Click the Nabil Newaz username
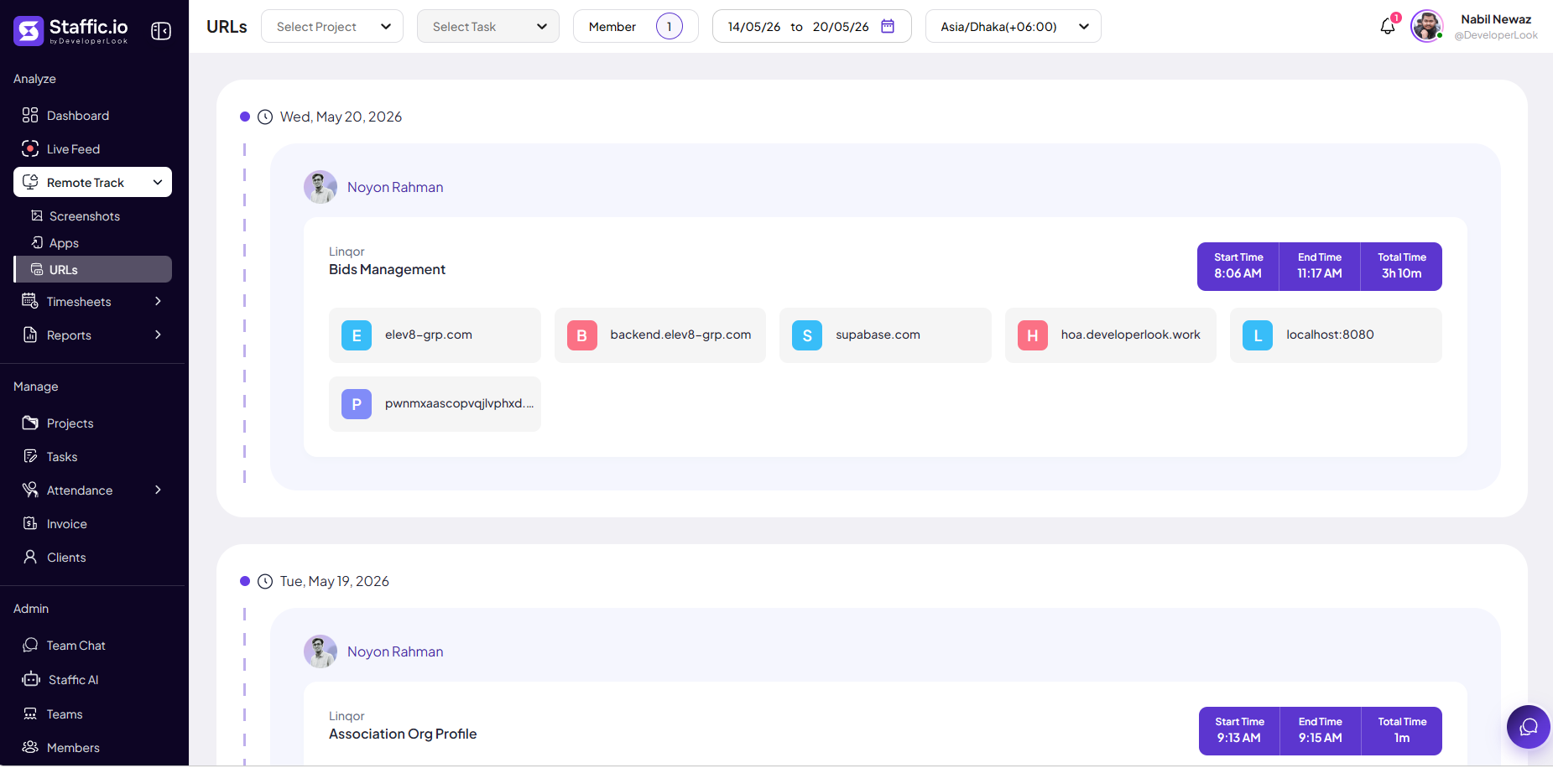1553x768 pixels. coord(1496,19)
